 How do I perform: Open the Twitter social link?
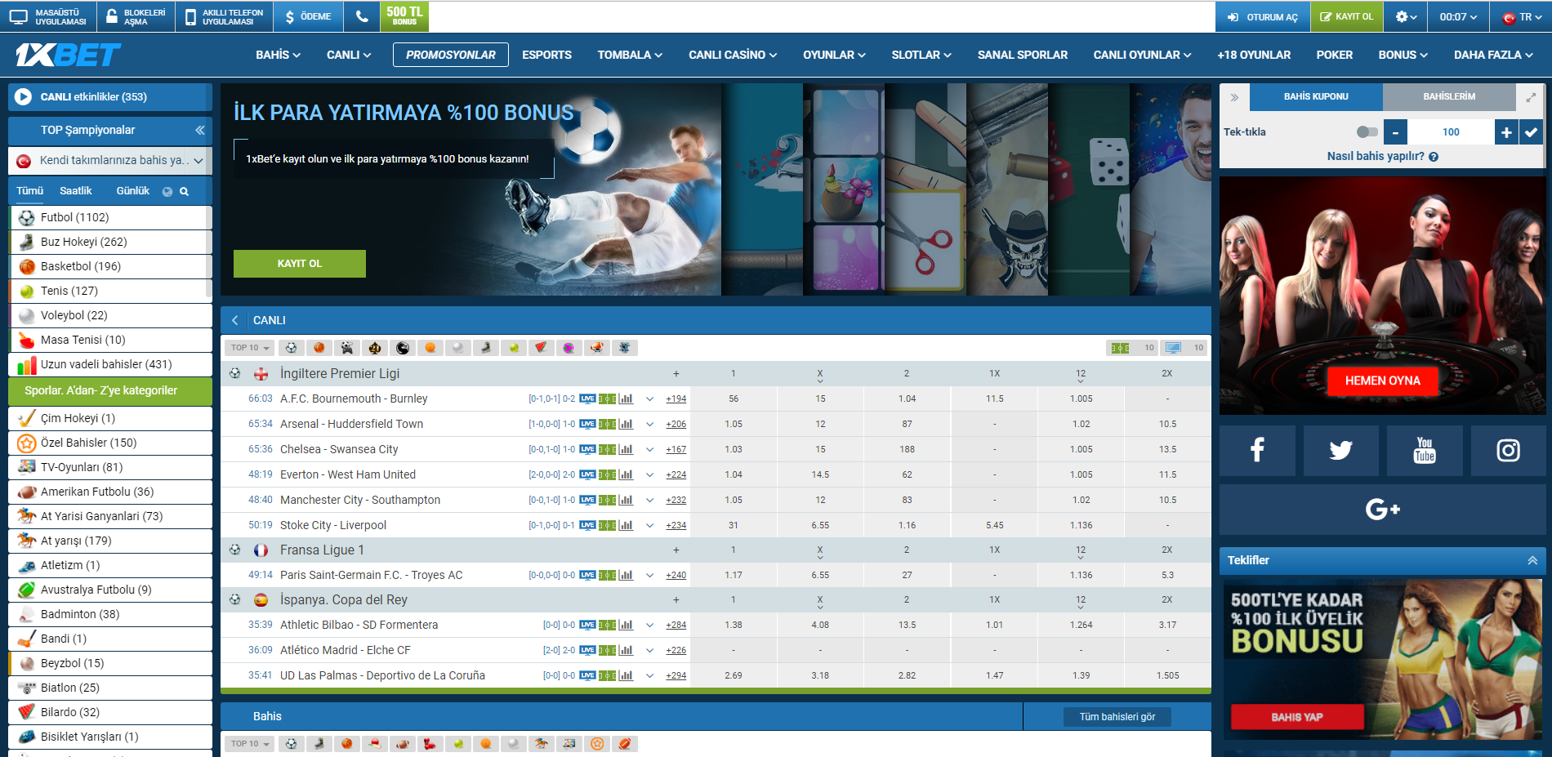pos(1340,450)
